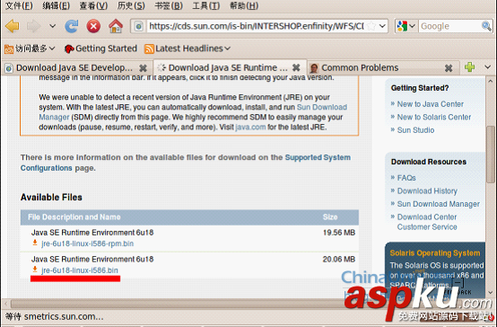
Task: Open the 访问最多 bookmarks folder
Action: click(x=30, y=49)
